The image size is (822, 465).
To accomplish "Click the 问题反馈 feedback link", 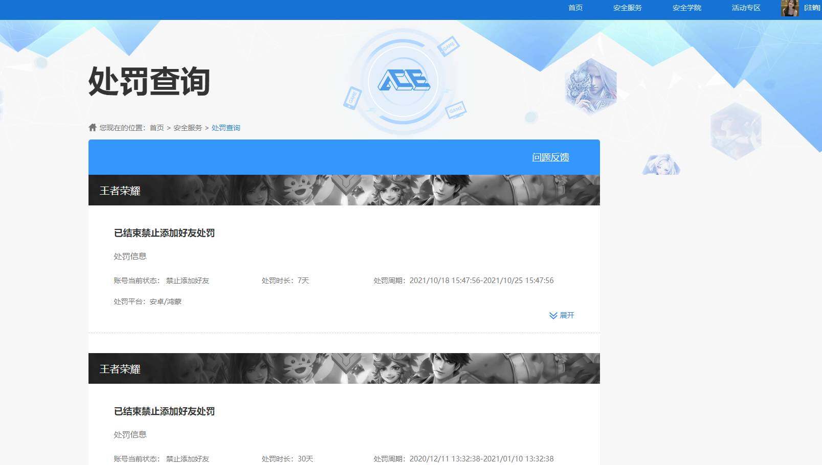I will 551,157.
